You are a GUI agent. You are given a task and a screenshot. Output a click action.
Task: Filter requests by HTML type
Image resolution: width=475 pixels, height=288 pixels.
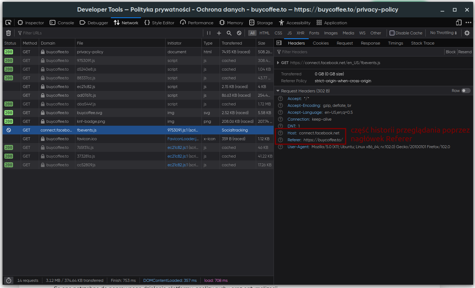pyautogui.click(x=264, y=33)
